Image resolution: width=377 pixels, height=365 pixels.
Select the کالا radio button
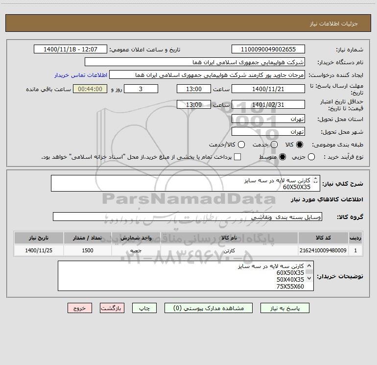pos(300,145)
